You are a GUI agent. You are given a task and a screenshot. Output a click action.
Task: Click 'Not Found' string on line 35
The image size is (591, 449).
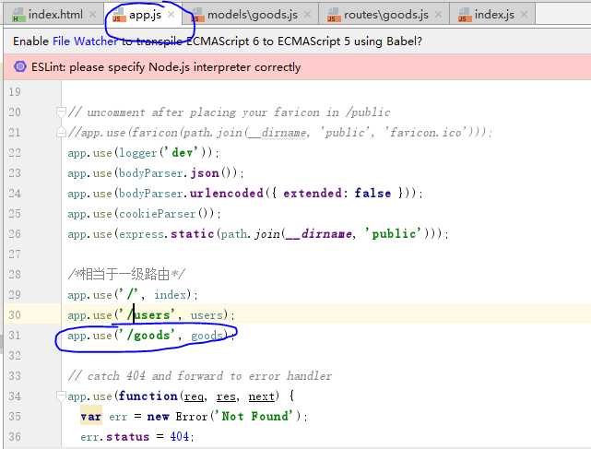254,417
